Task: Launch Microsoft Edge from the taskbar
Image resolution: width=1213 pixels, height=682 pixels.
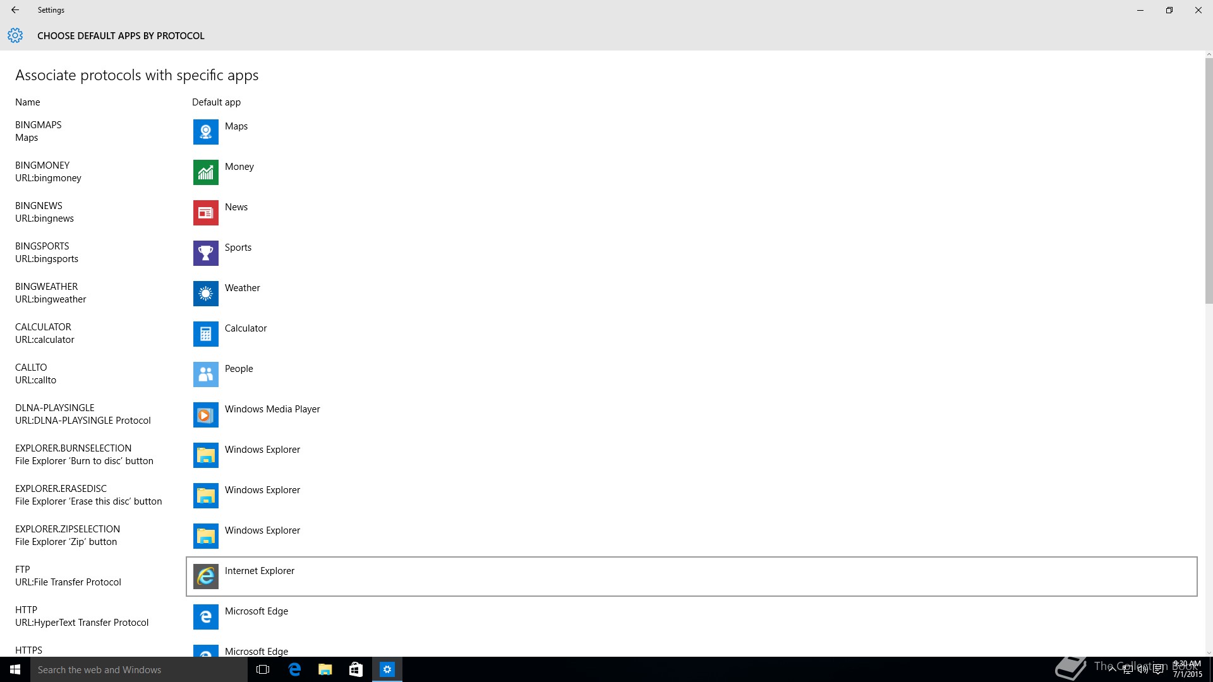Action: (x=294, y=669)
